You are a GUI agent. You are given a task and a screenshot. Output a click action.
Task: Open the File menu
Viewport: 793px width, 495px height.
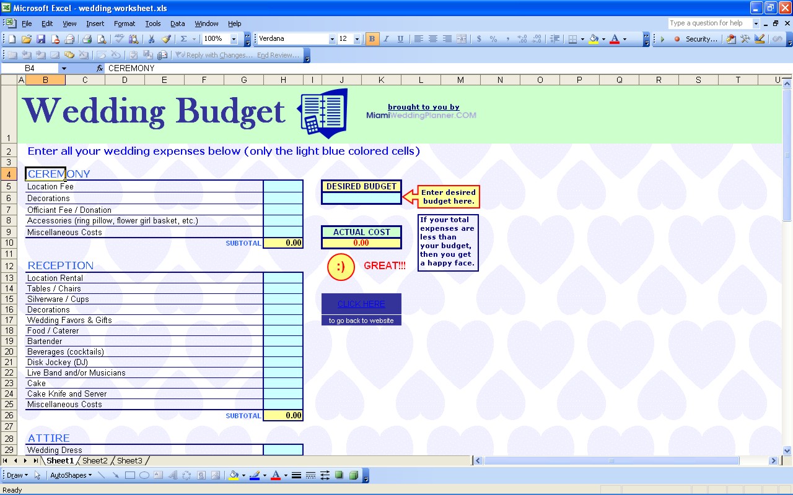[27, 24]
